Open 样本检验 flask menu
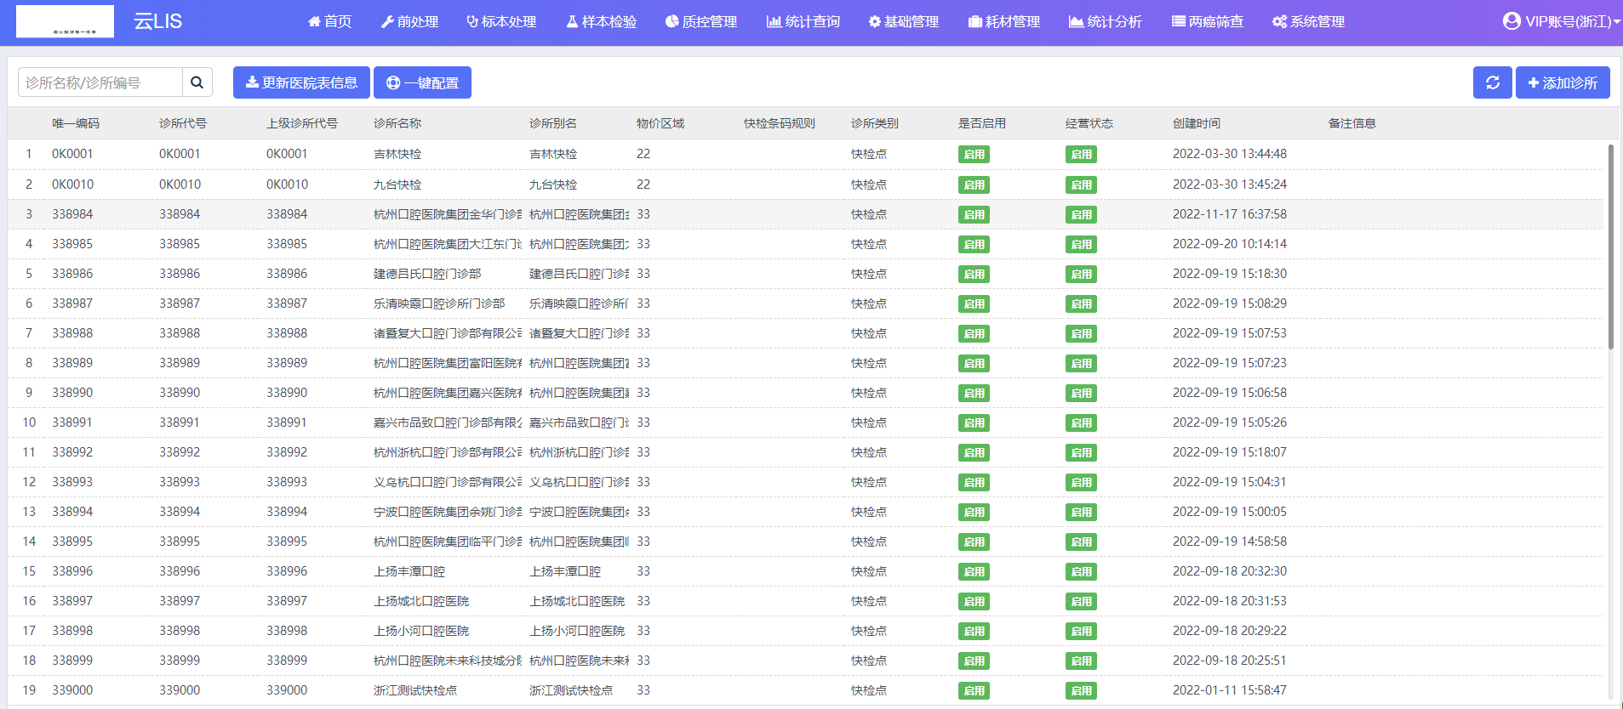This screenshot has height=709, width=1623. (x=602, y=21)
